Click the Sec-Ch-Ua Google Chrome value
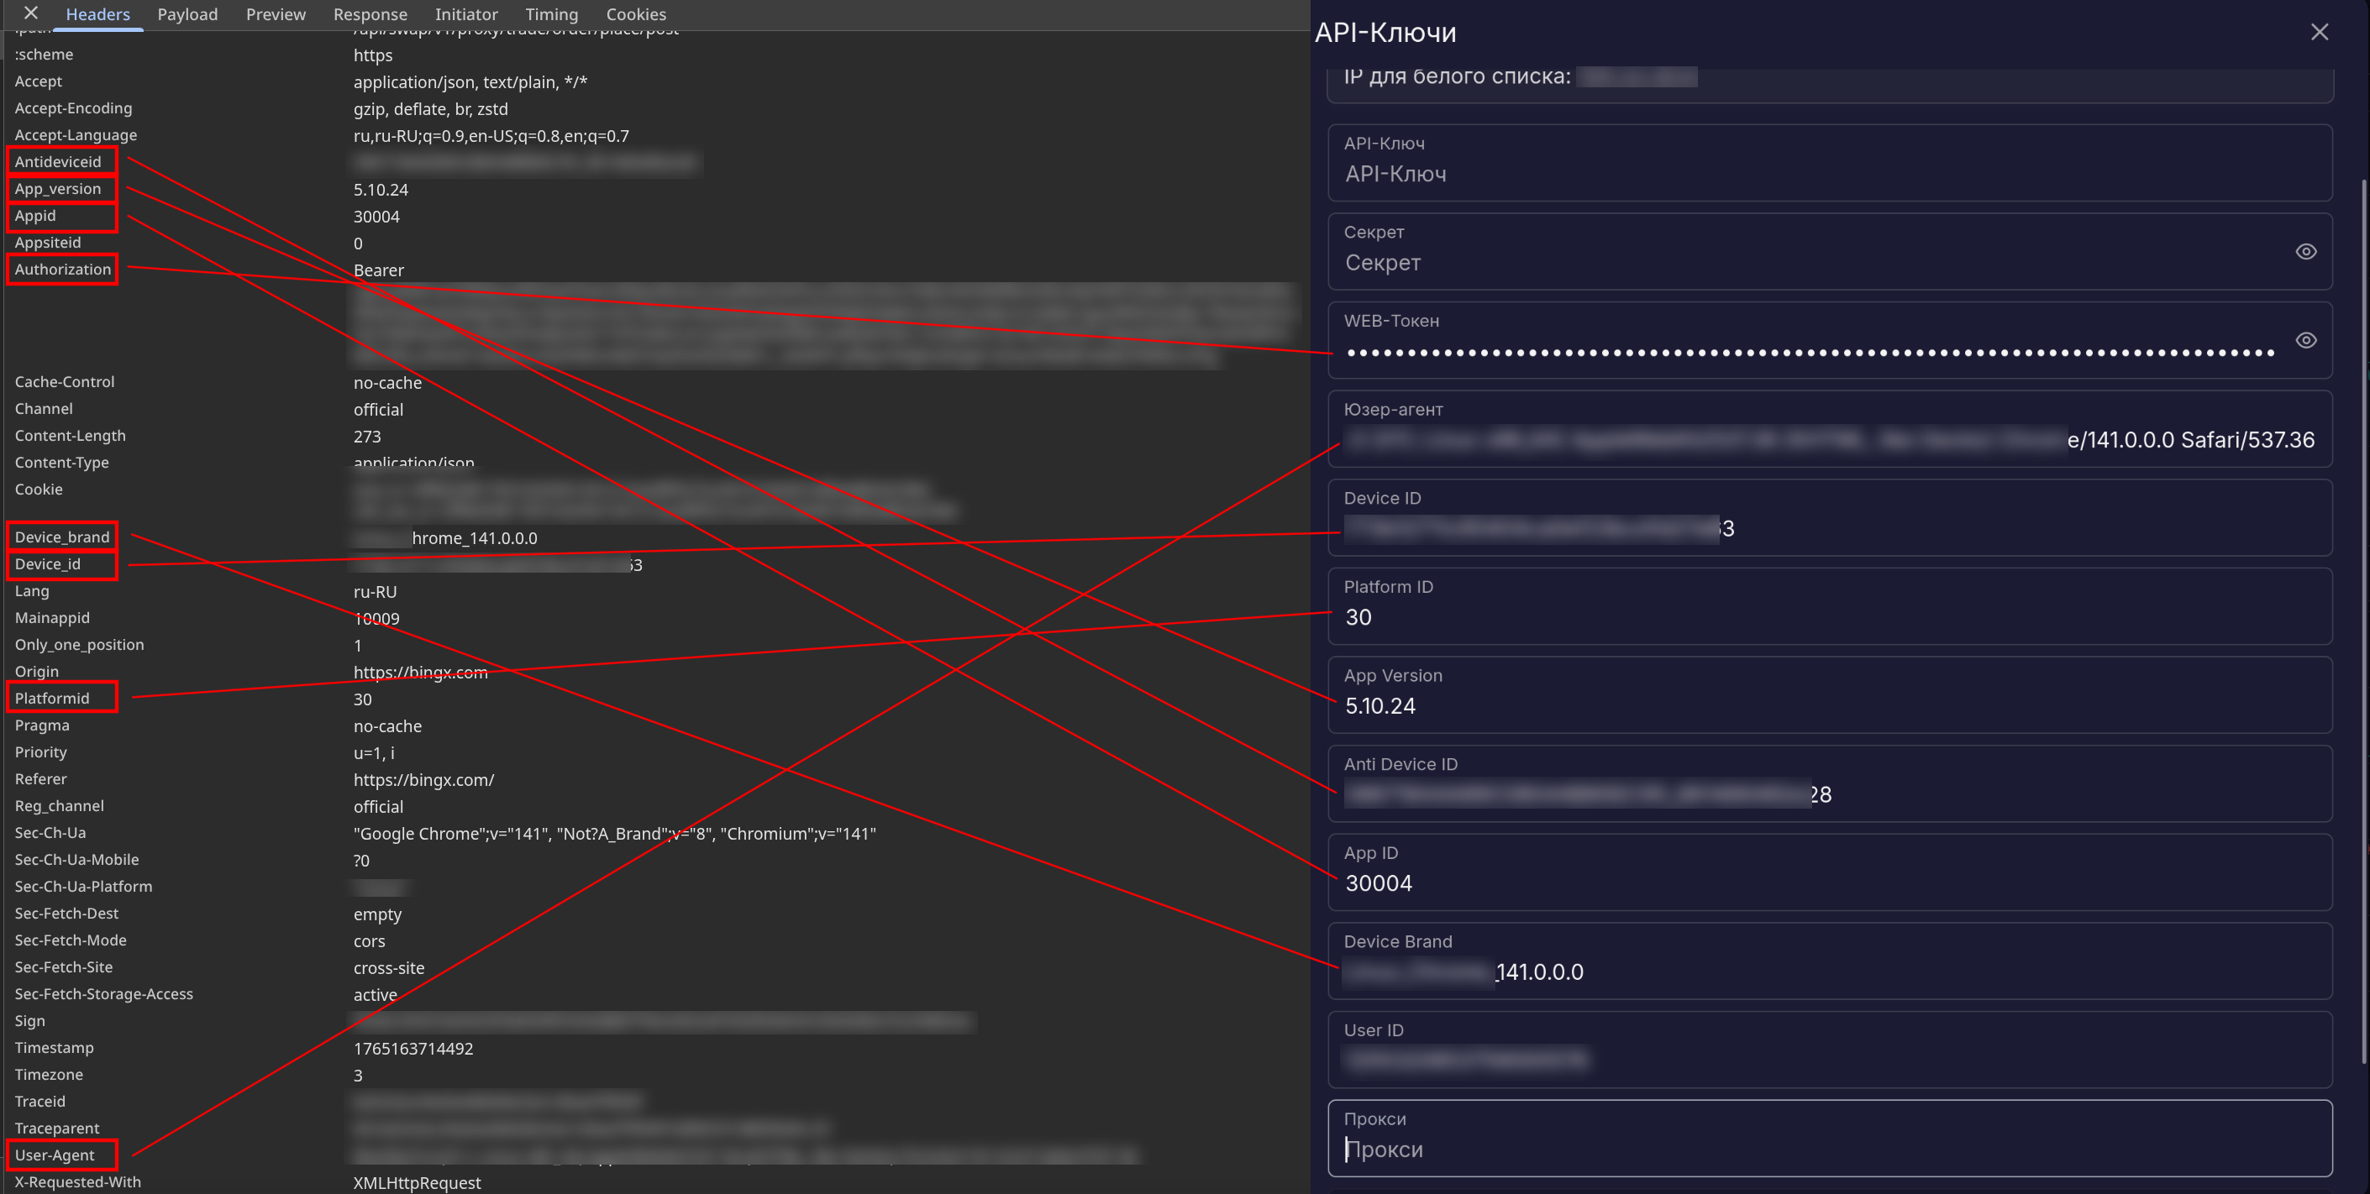The width and height of the screenshot is (2370, 1194). 615,834
